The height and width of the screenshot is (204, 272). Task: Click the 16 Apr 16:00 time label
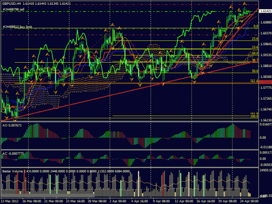pyautogui.click(x=206, y=201)
